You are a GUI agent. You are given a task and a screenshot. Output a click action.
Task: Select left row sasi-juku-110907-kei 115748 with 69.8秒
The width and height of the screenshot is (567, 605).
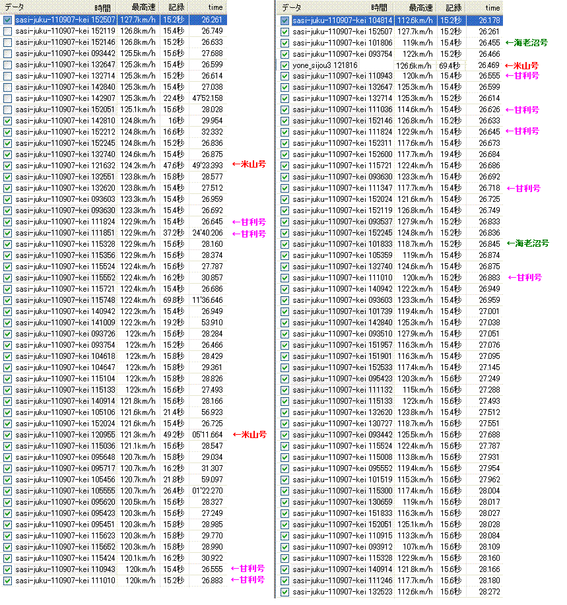[x=115, y=300]
